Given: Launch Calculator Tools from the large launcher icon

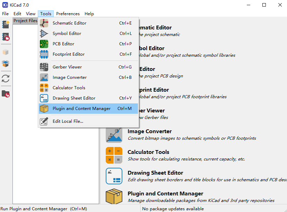Looking at the screenshot, I should [114, 155].
